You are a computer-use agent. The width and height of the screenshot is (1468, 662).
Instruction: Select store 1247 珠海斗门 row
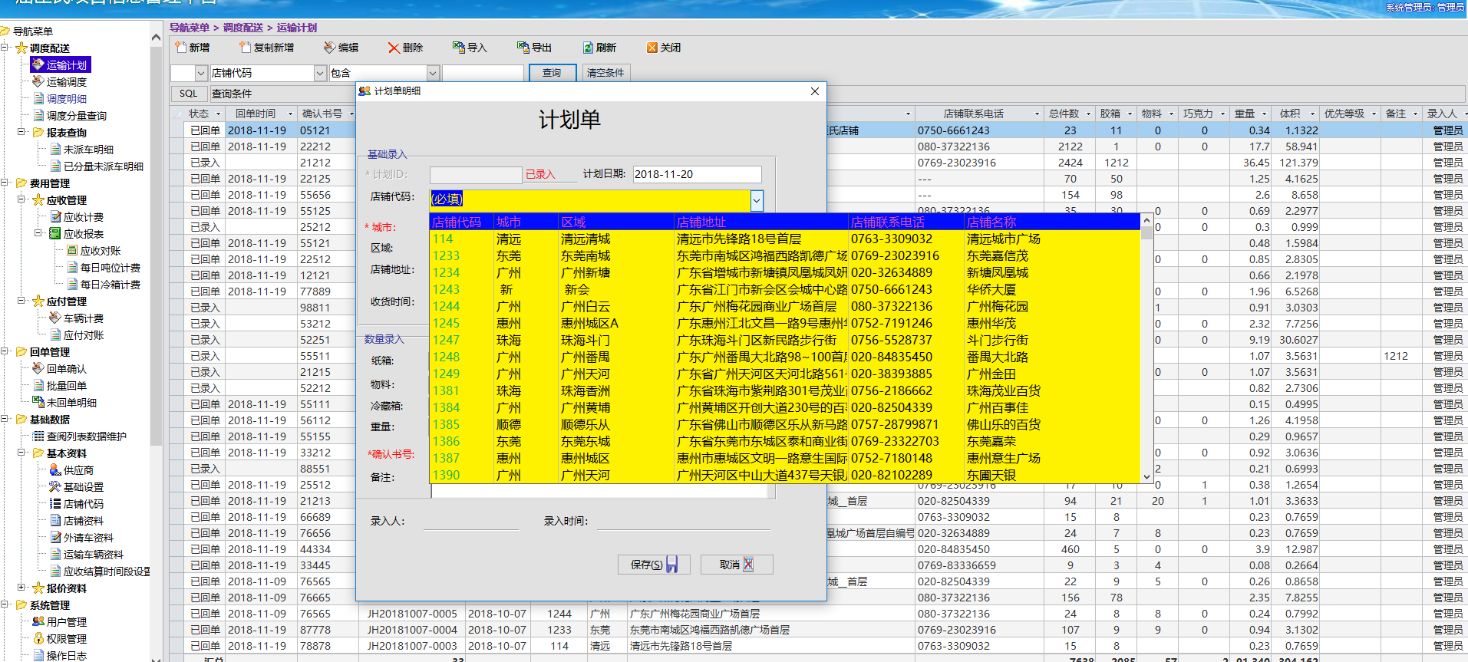coord(784,340)
